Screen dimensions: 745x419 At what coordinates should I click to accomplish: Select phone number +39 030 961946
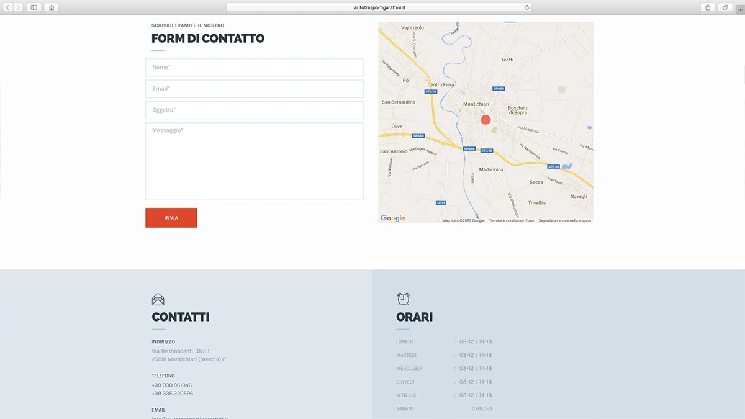171,385
